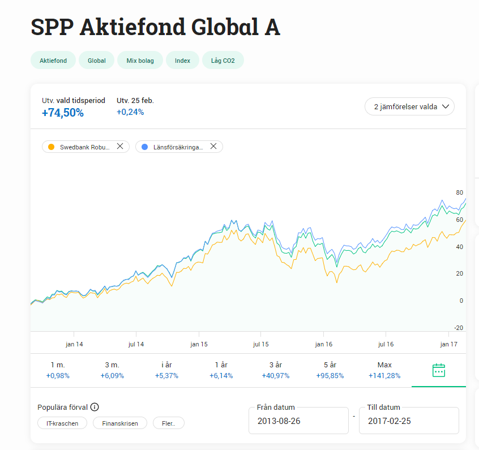The width and height of the screenshot is (479, 450).
Task: Switch chart to Max period
Action: (x=384, y=370)
